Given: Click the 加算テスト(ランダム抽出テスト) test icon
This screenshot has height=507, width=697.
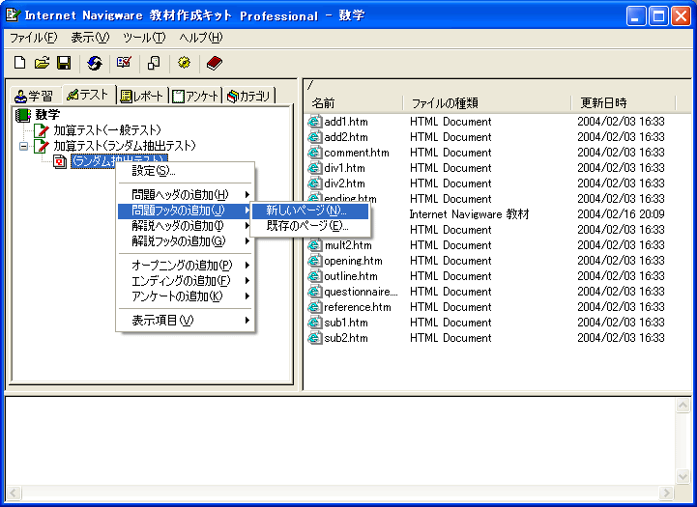Looking at the screenshot, I should (x=42, y=146).
